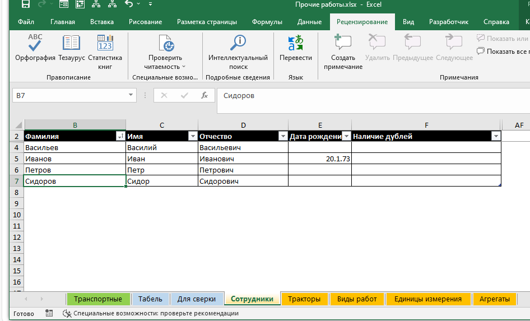The image size is (530, 321).
Task: Click the cell containing Петр
Action: coord(162,170)
